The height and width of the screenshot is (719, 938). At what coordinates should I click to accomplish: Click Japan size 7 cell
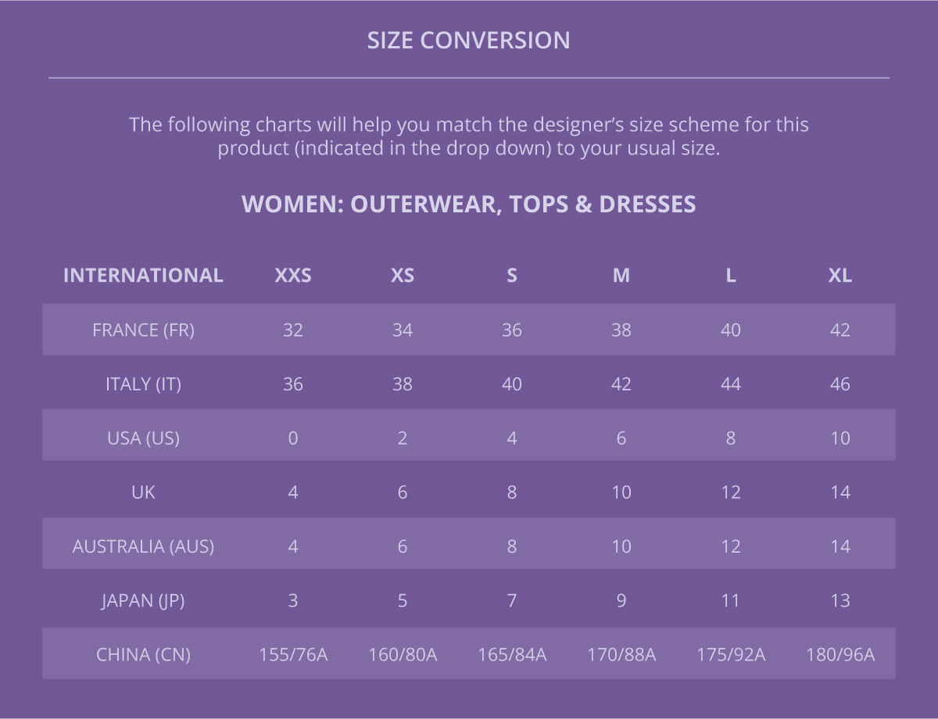tap(512, 600)
